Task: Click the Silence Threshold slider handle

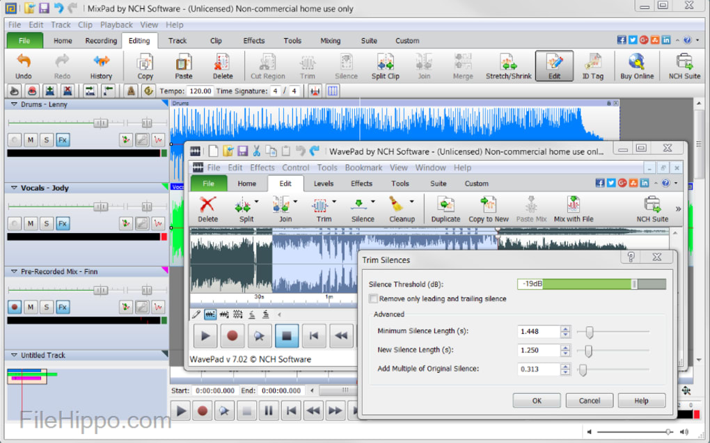Action: [634, 284]
